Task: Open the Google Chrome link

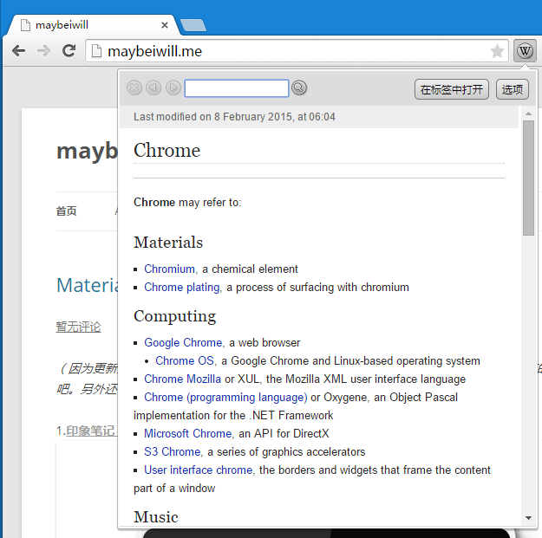Action: point(183,342)
